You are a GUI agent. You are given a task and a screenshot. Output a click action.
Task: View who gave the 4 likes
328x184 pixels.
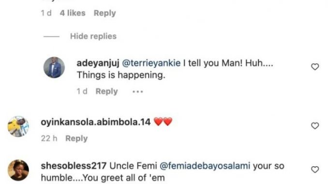pos(73,13)
